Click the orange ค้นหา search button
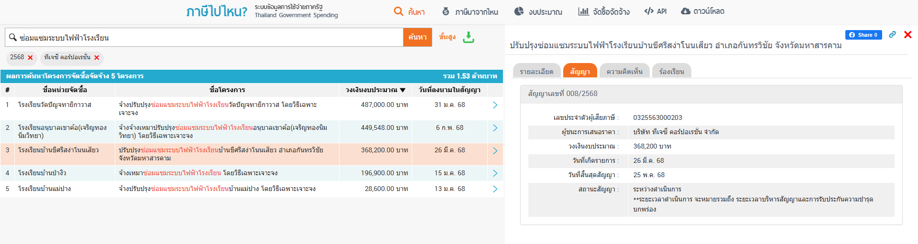918x244 pixels. [417, 37]
